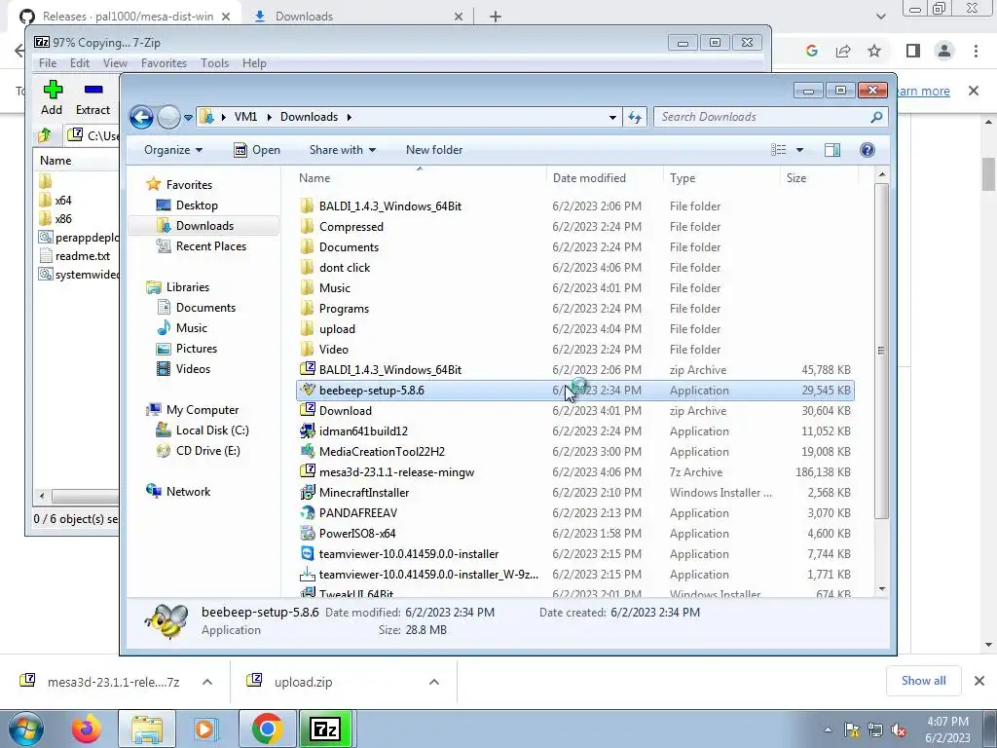The image size is (997, 748).
Task: Open Chrome tab search dropdown
Action: pyautogui.click(x=880, y=17)
